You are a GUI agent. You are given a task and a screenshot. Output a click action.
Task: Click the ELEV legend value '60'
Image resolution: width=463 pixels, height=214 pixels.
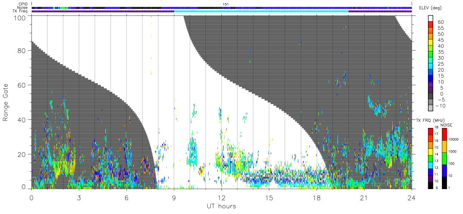click(440, 22)
